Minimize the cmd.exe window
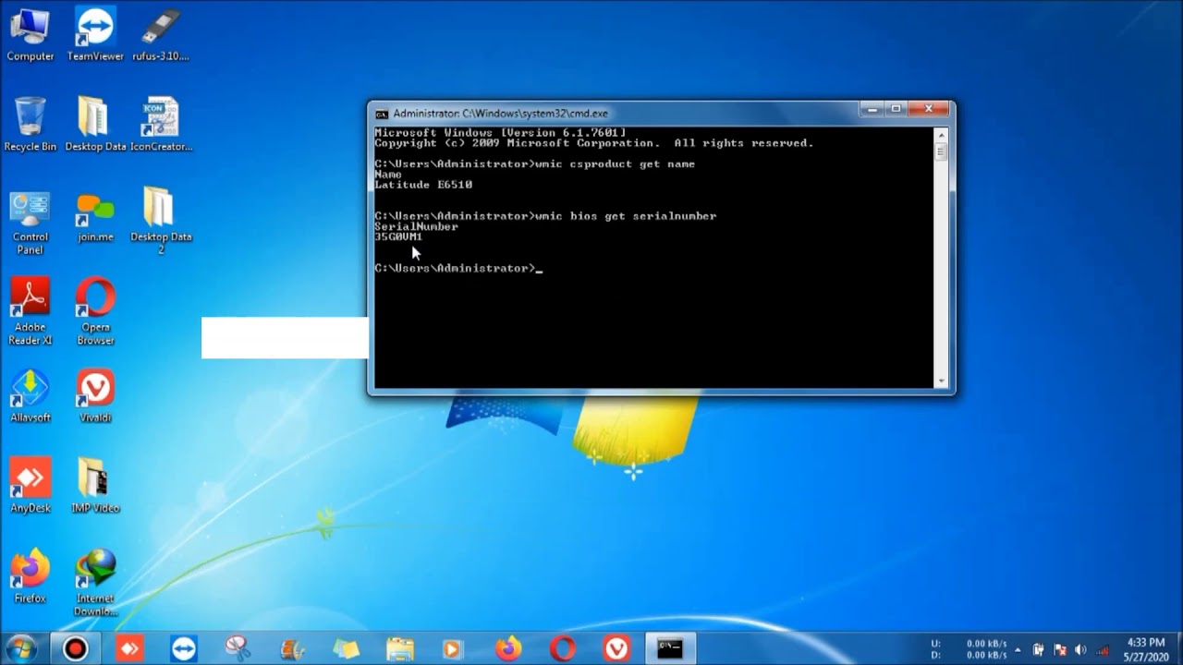This screenshot has height=665, width=1183. [871, 109]
